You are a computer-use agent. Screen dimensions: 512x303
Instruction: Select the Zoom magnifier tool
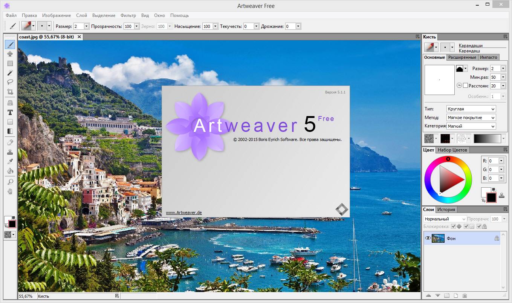tap(10, 182)
